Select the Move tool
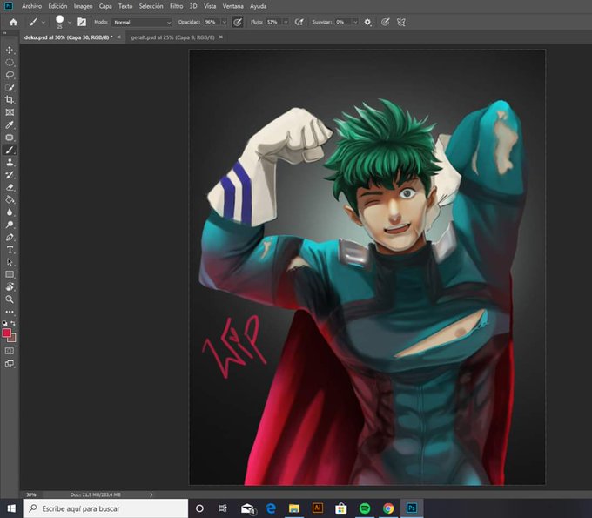 [x=10, y=50]
